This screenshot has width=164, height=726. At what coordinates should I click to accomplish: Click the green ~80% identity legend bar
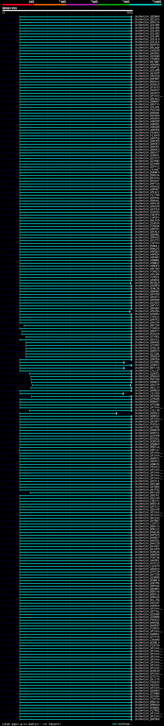[114, 5]
